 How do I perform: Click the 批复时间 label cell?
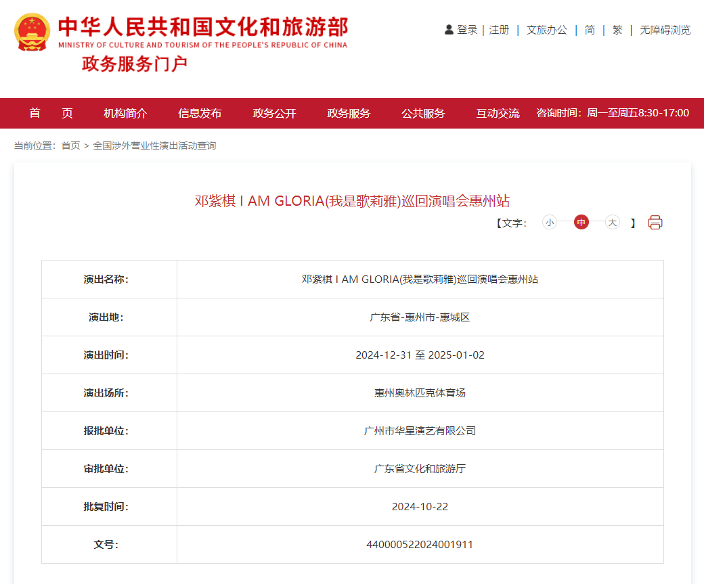coord(109,506)
